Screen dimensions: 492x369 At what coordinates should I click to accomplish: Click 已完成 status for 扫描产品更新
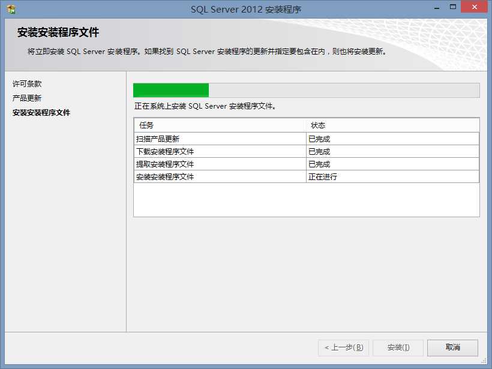[392, 139]
